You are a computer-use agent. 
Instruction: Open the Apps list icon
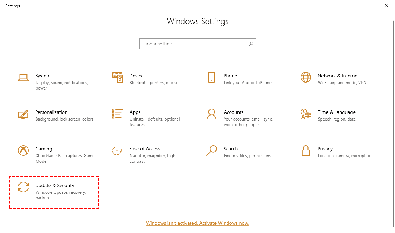(x=117, y=114)
